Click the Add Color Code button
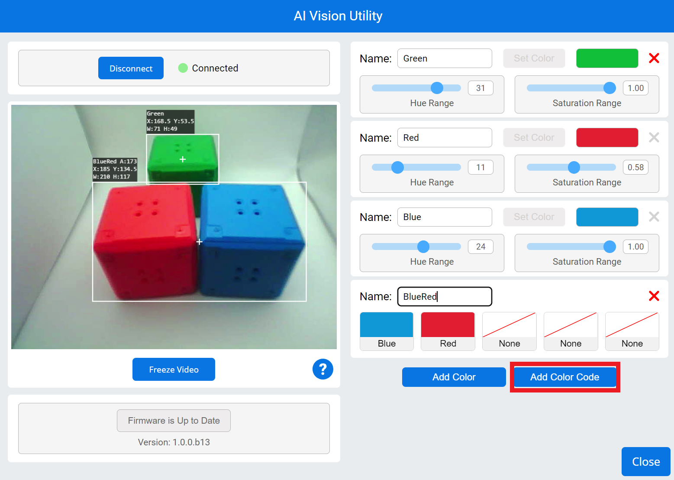Screen dimensions: 674x480 point(564,377)
